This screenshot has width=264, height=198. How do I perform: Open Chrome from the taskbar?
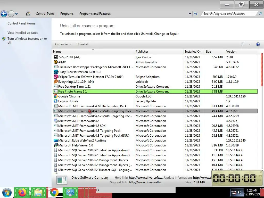point(54,192)
